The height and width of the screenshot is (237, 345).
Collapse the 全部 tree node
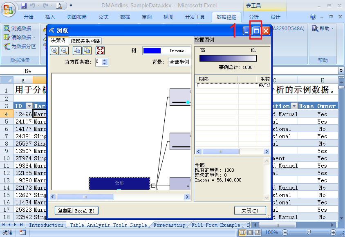pos(153,186)
